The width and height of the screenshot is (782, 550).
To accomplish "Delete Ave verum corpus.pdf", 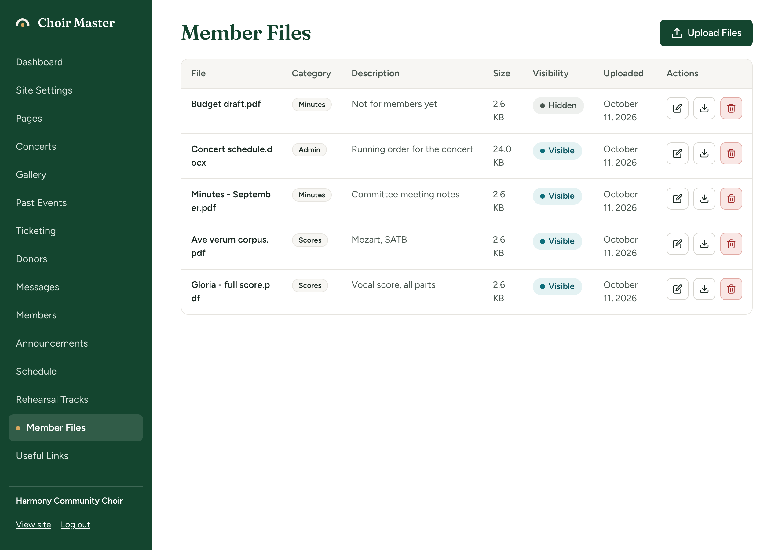I will pos(731,244).
